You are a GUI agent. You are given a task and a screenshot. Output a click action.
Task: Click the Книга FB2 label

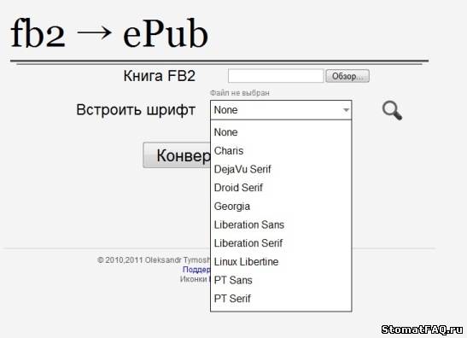pyautogui.click(x=160, y=76)
